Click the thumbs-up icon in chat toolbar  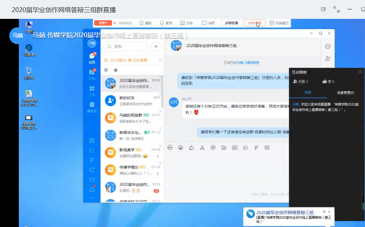192,148
